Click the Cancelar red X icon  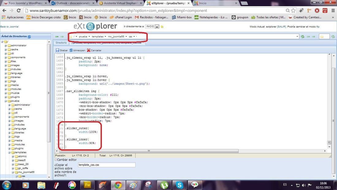89,50
